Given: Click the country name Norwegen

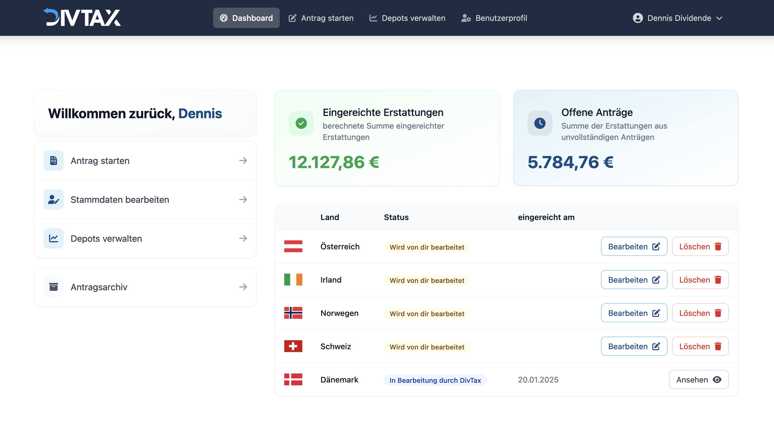Looking at the screenshot, I should (x=339, y=313).
